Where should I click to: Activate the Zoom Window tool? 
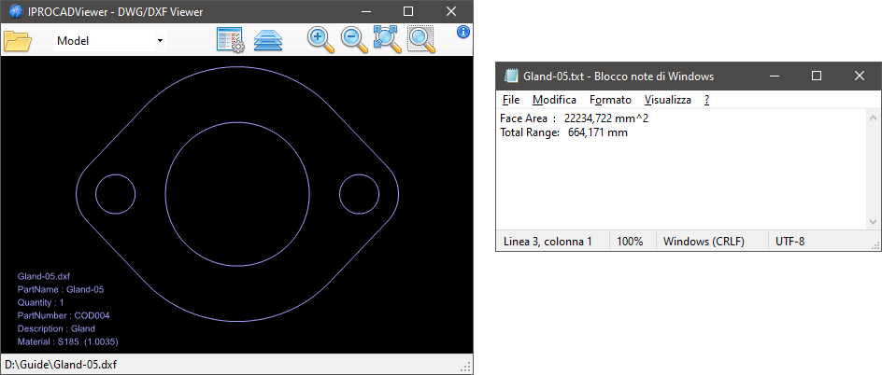421,40
